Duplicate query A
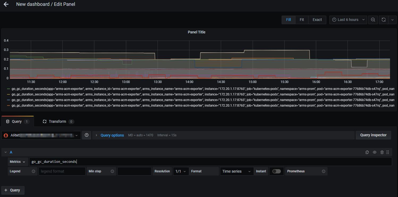Viewport: 398px width, 197px height. pos(367,152)
